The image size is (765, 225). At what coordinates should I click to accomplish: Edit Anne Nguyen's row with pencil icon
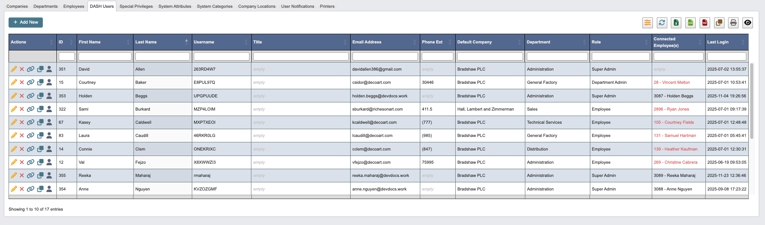pos(14,189)
